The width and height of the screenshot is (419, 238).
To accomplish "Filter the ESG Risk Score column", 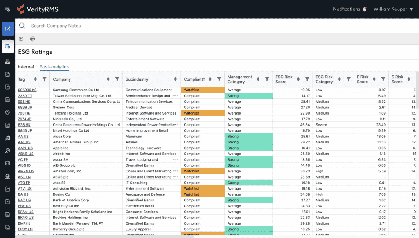I will 307,79.
